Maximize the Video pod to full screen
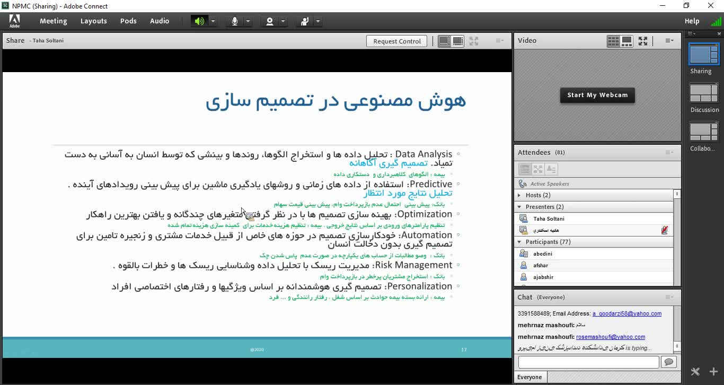 [642, 41]
